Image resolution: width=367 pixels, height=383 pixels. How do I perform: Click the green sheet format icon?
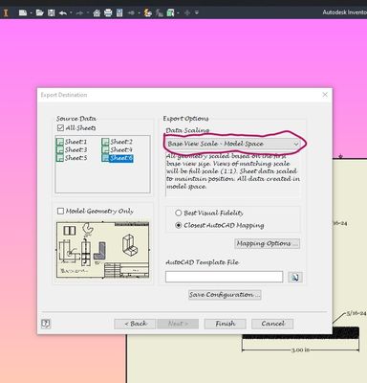pos(171,12)
